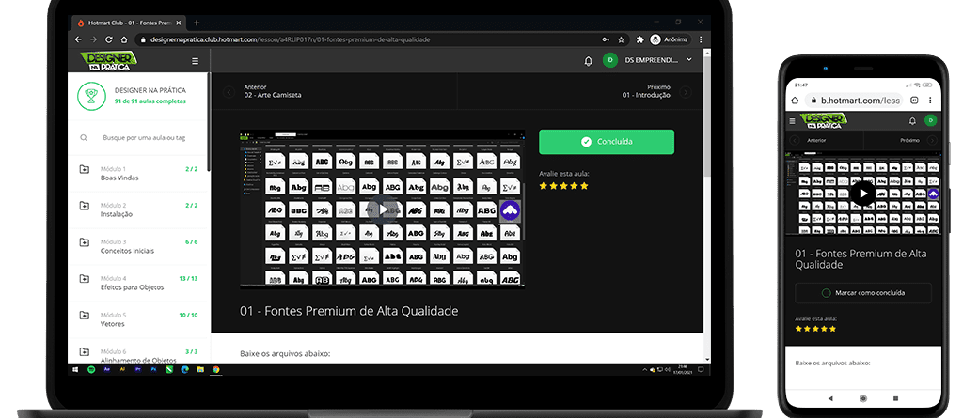The image size is (963, 418).
Task: Click the Hotmart Club browser tab
Action: coord(130,23)
